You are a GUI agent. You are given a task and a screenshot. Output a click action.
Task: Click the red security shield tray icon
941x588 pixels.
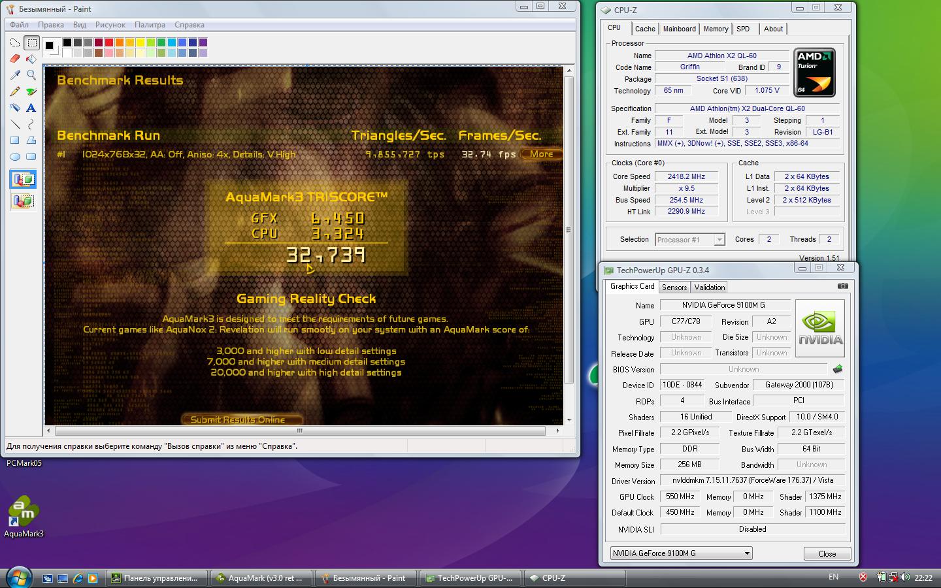pos(863,577)
